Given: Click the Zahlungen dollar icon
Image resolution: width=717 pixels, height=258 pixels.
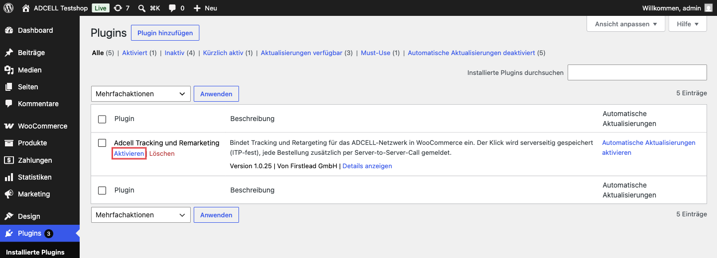Looking at the screenshot, I should coord(9,160).
